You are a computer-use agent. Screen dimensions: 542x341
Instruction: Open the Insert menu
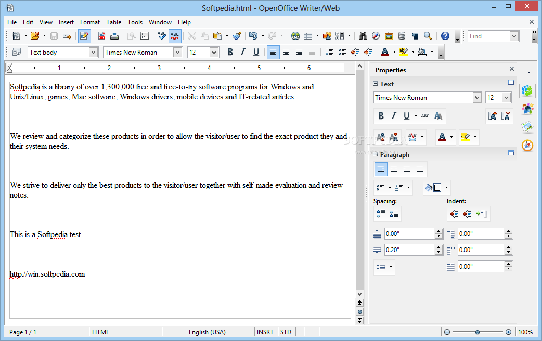pos(66,22)
